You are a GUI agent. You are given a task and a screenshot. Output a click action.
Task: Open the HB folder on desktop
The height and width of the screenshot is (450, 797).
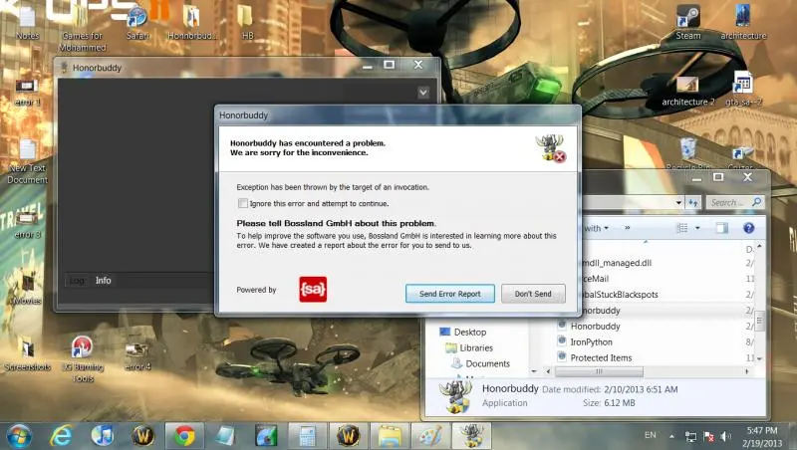(247, 23)
